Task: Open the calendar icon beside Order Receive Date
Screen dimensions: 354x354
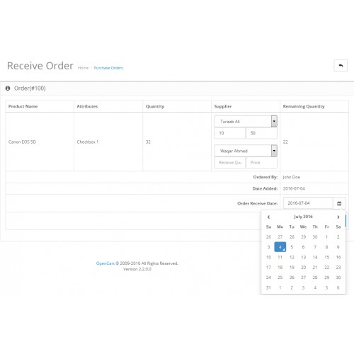Action: [339, 203]
